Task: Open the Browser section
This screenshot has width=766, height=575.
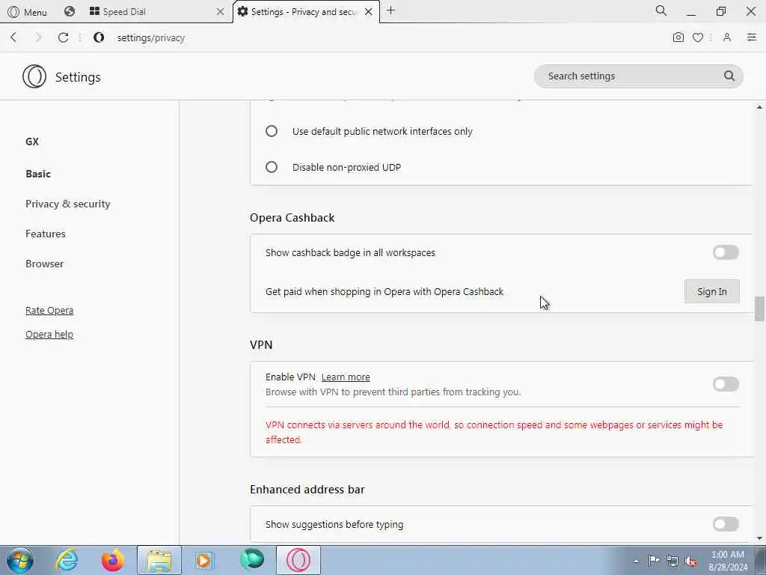Action: tap(44, 264)
